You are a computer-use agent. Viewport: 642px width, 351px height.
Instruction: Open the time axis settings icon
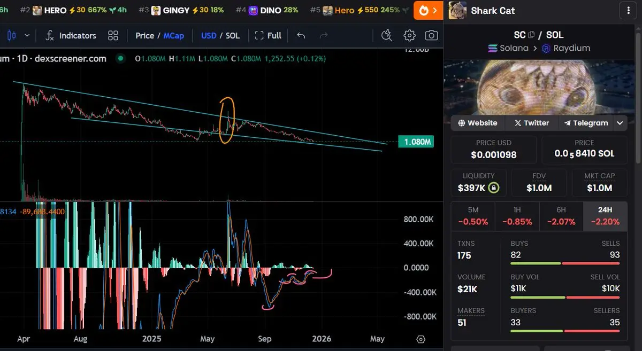421,339
